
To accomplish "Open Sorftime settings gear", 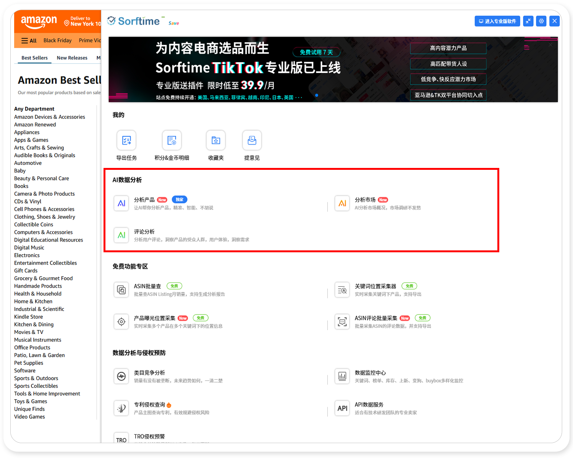I will tap(541, 21).
